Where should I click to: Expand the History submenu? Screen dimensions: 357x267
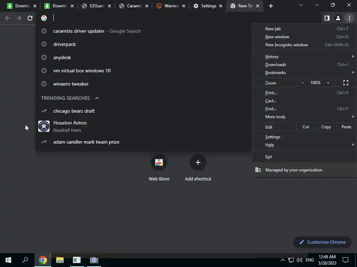pyautogui.click(x=304, y=57)
